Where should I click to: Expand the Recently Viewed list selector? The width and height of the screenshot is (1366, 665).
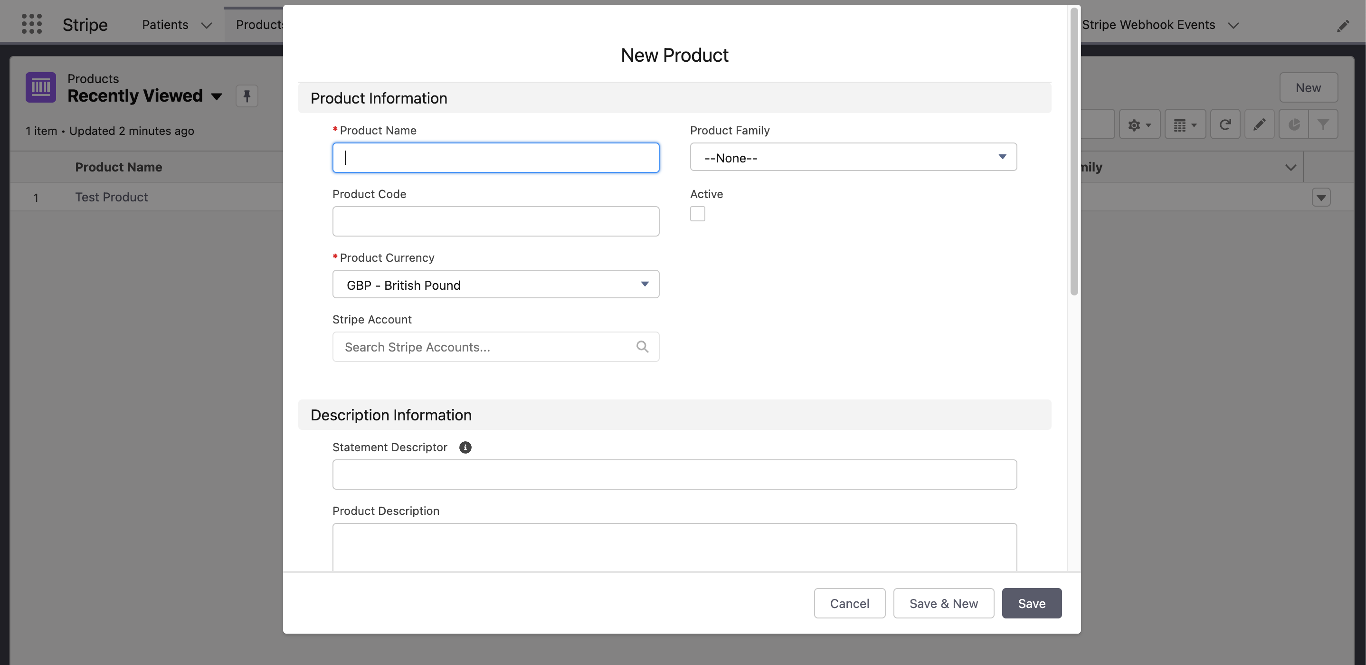click(217, 96)
